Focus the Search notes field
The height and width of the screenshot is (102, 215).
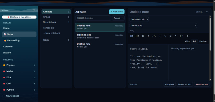[93, 18]
